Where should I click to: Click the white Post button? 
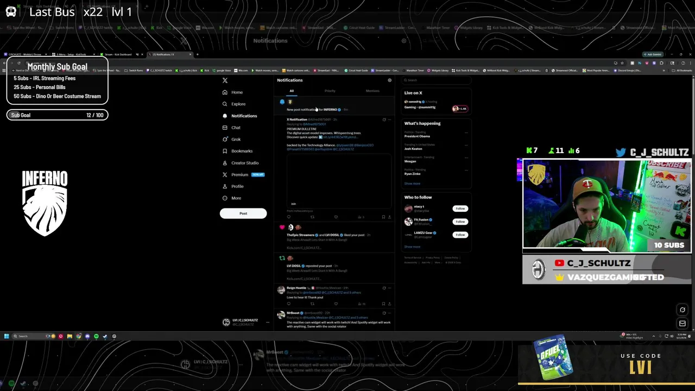tap(243, 213)
